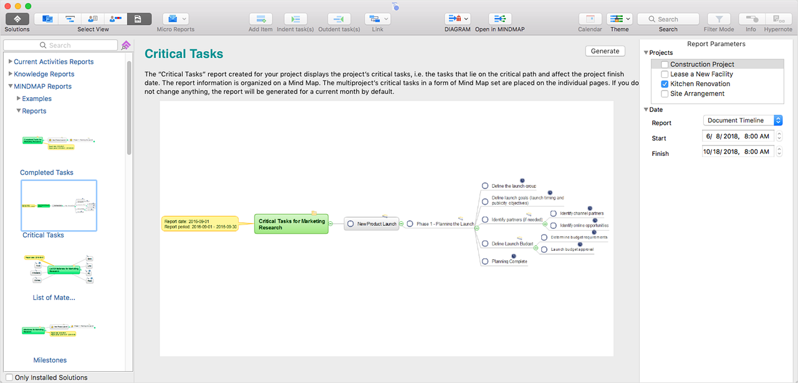Open the List of Mate... report
Image resolution: width=798 pixels, height=383 pixels.
(x=54, y=298)
